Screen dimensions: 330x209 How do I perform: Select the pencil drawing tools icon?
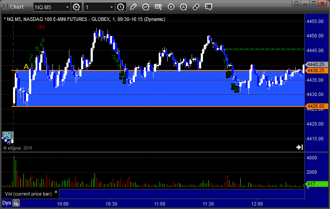[133, 7]
